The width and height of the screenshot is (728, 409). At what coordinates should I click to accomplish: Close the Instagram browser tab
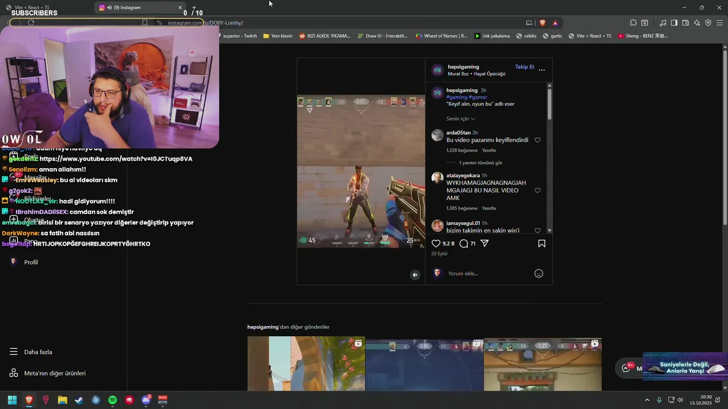(180, 7)
